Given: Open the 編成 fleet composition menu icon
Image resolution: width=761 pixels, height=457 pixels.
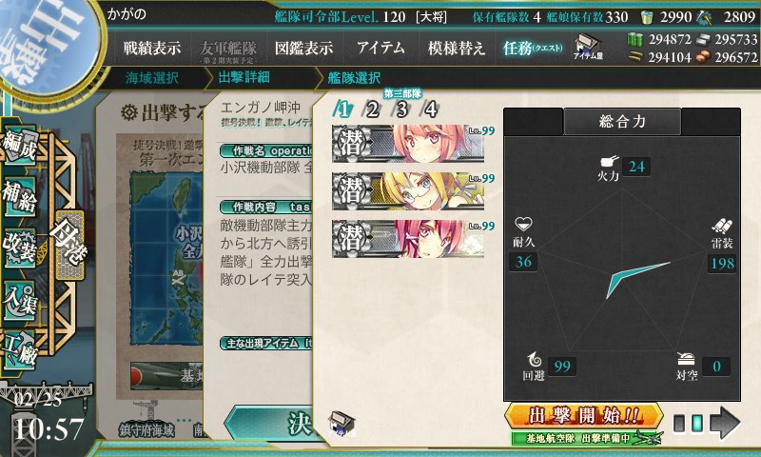Looking at the screenshot, I should pos(19,145).
